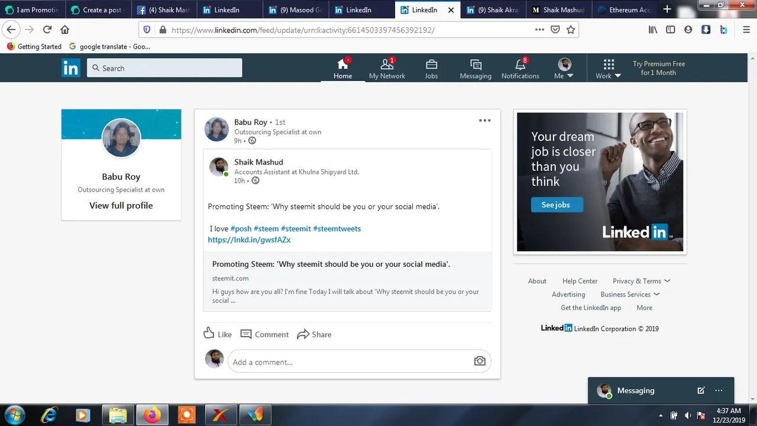Open the Firefox library icon

(653, 30)
